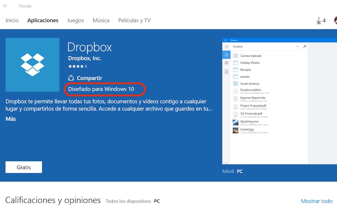Click the photos icon in the preview sidebar

226,63
